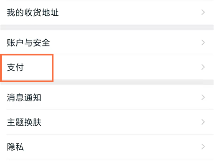Select the 支付 menu item
Viewport: 214px width, 161px height.
(x=15, y=67)
